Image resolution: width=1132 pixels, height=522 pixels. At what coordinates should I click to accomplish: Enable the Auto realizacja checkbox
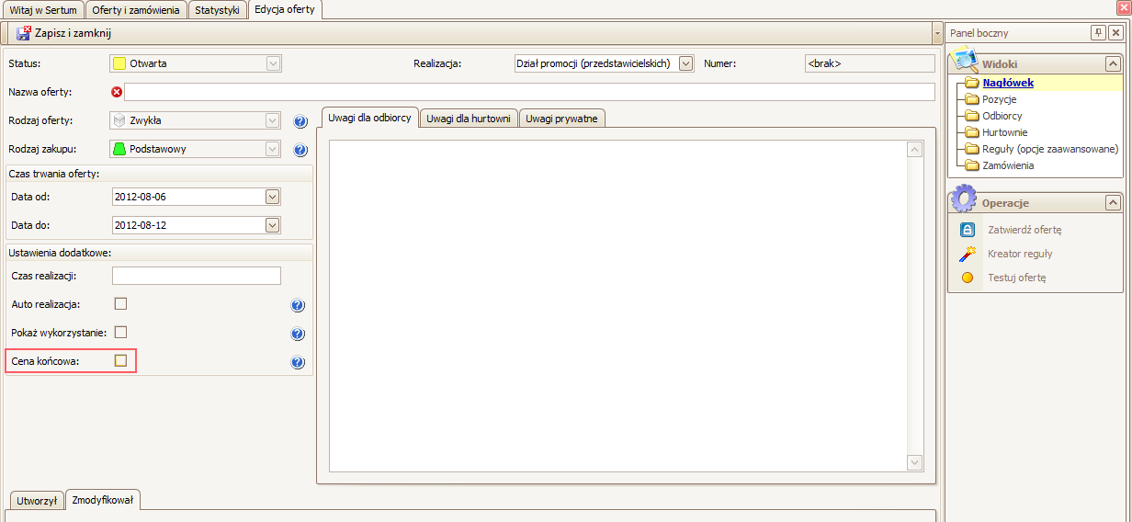120,303
